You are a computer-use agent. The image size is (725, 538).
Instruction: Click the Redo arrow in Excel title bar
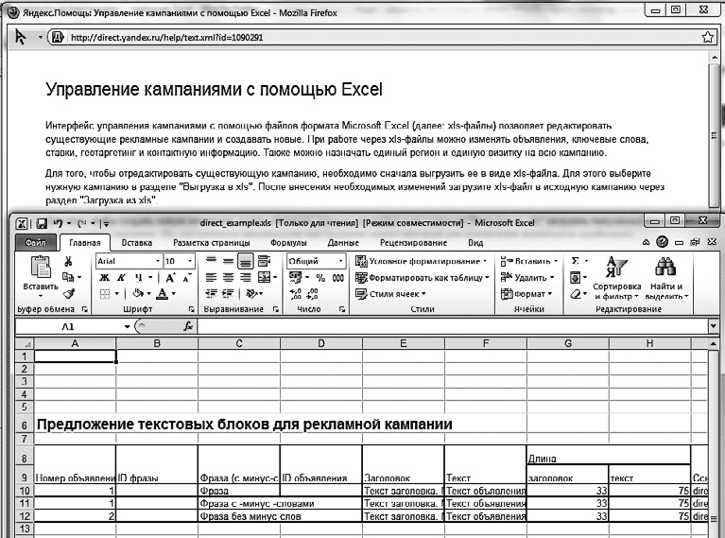pos(82,224)
